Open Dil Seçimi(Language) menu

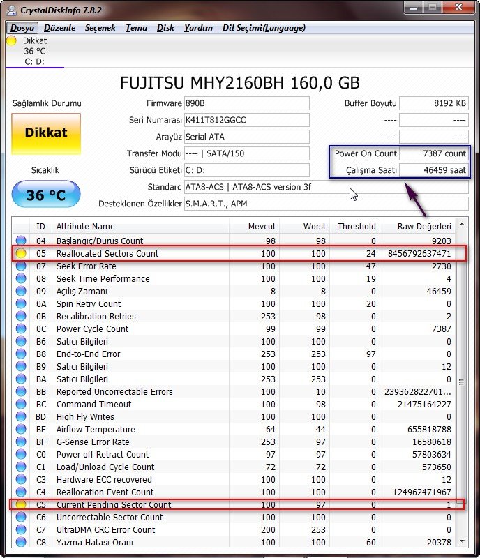[x=264, y=28]
